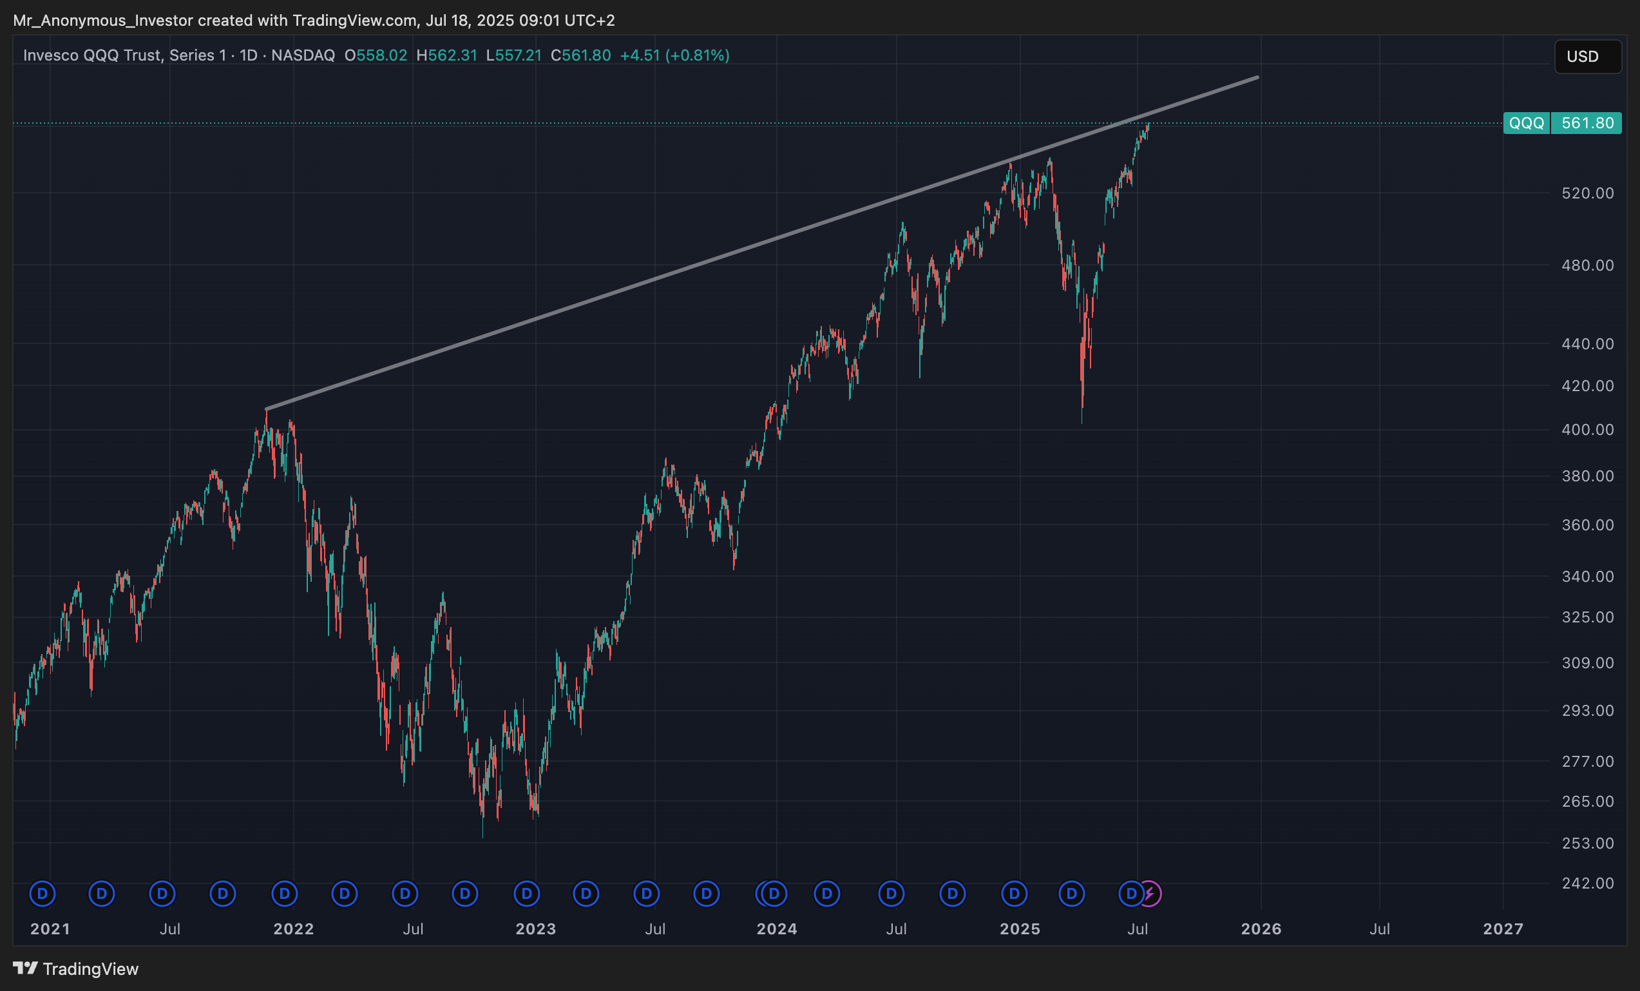Open the March 2024 dividend D marker
Screen dimensions: 1640x991
point(827,894)
